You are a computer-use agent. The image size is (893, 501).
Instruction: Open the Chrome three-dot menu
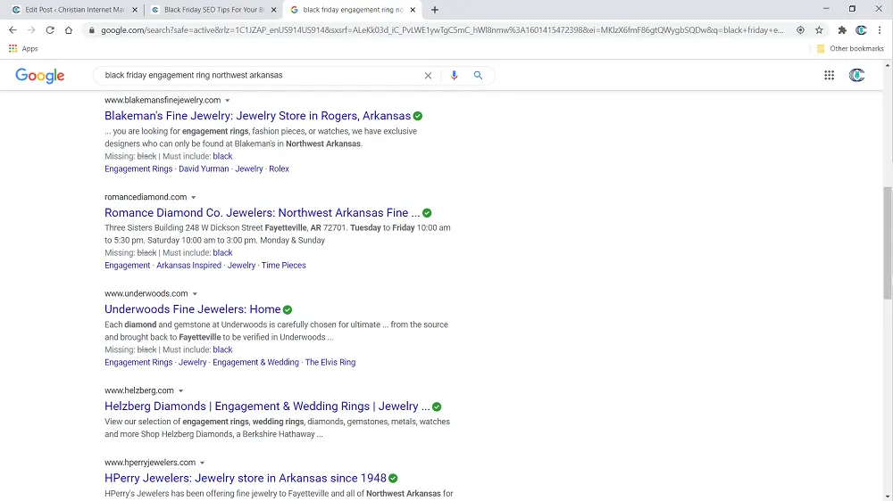point(880,30)
